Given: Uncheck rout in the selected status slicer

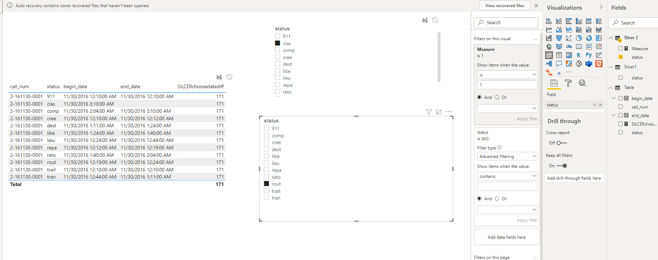Looking at the screenshot, I should point(266,184).
